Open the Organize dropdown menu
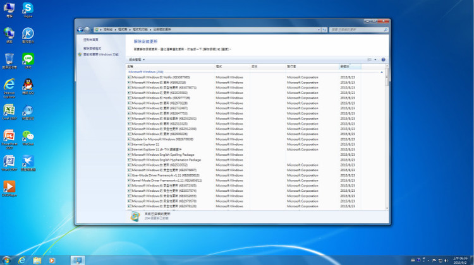 point(137,59)
